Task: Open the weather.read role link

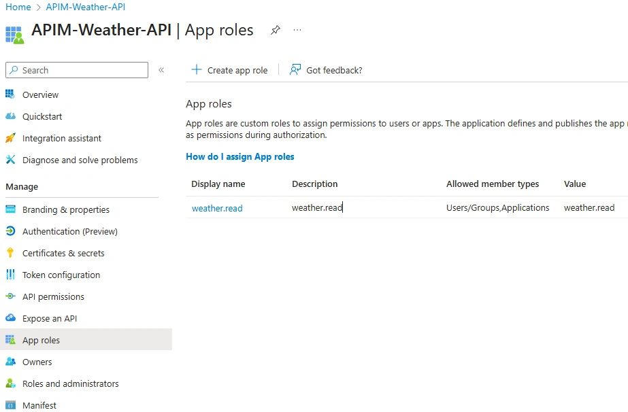Action: pos(217,208)
